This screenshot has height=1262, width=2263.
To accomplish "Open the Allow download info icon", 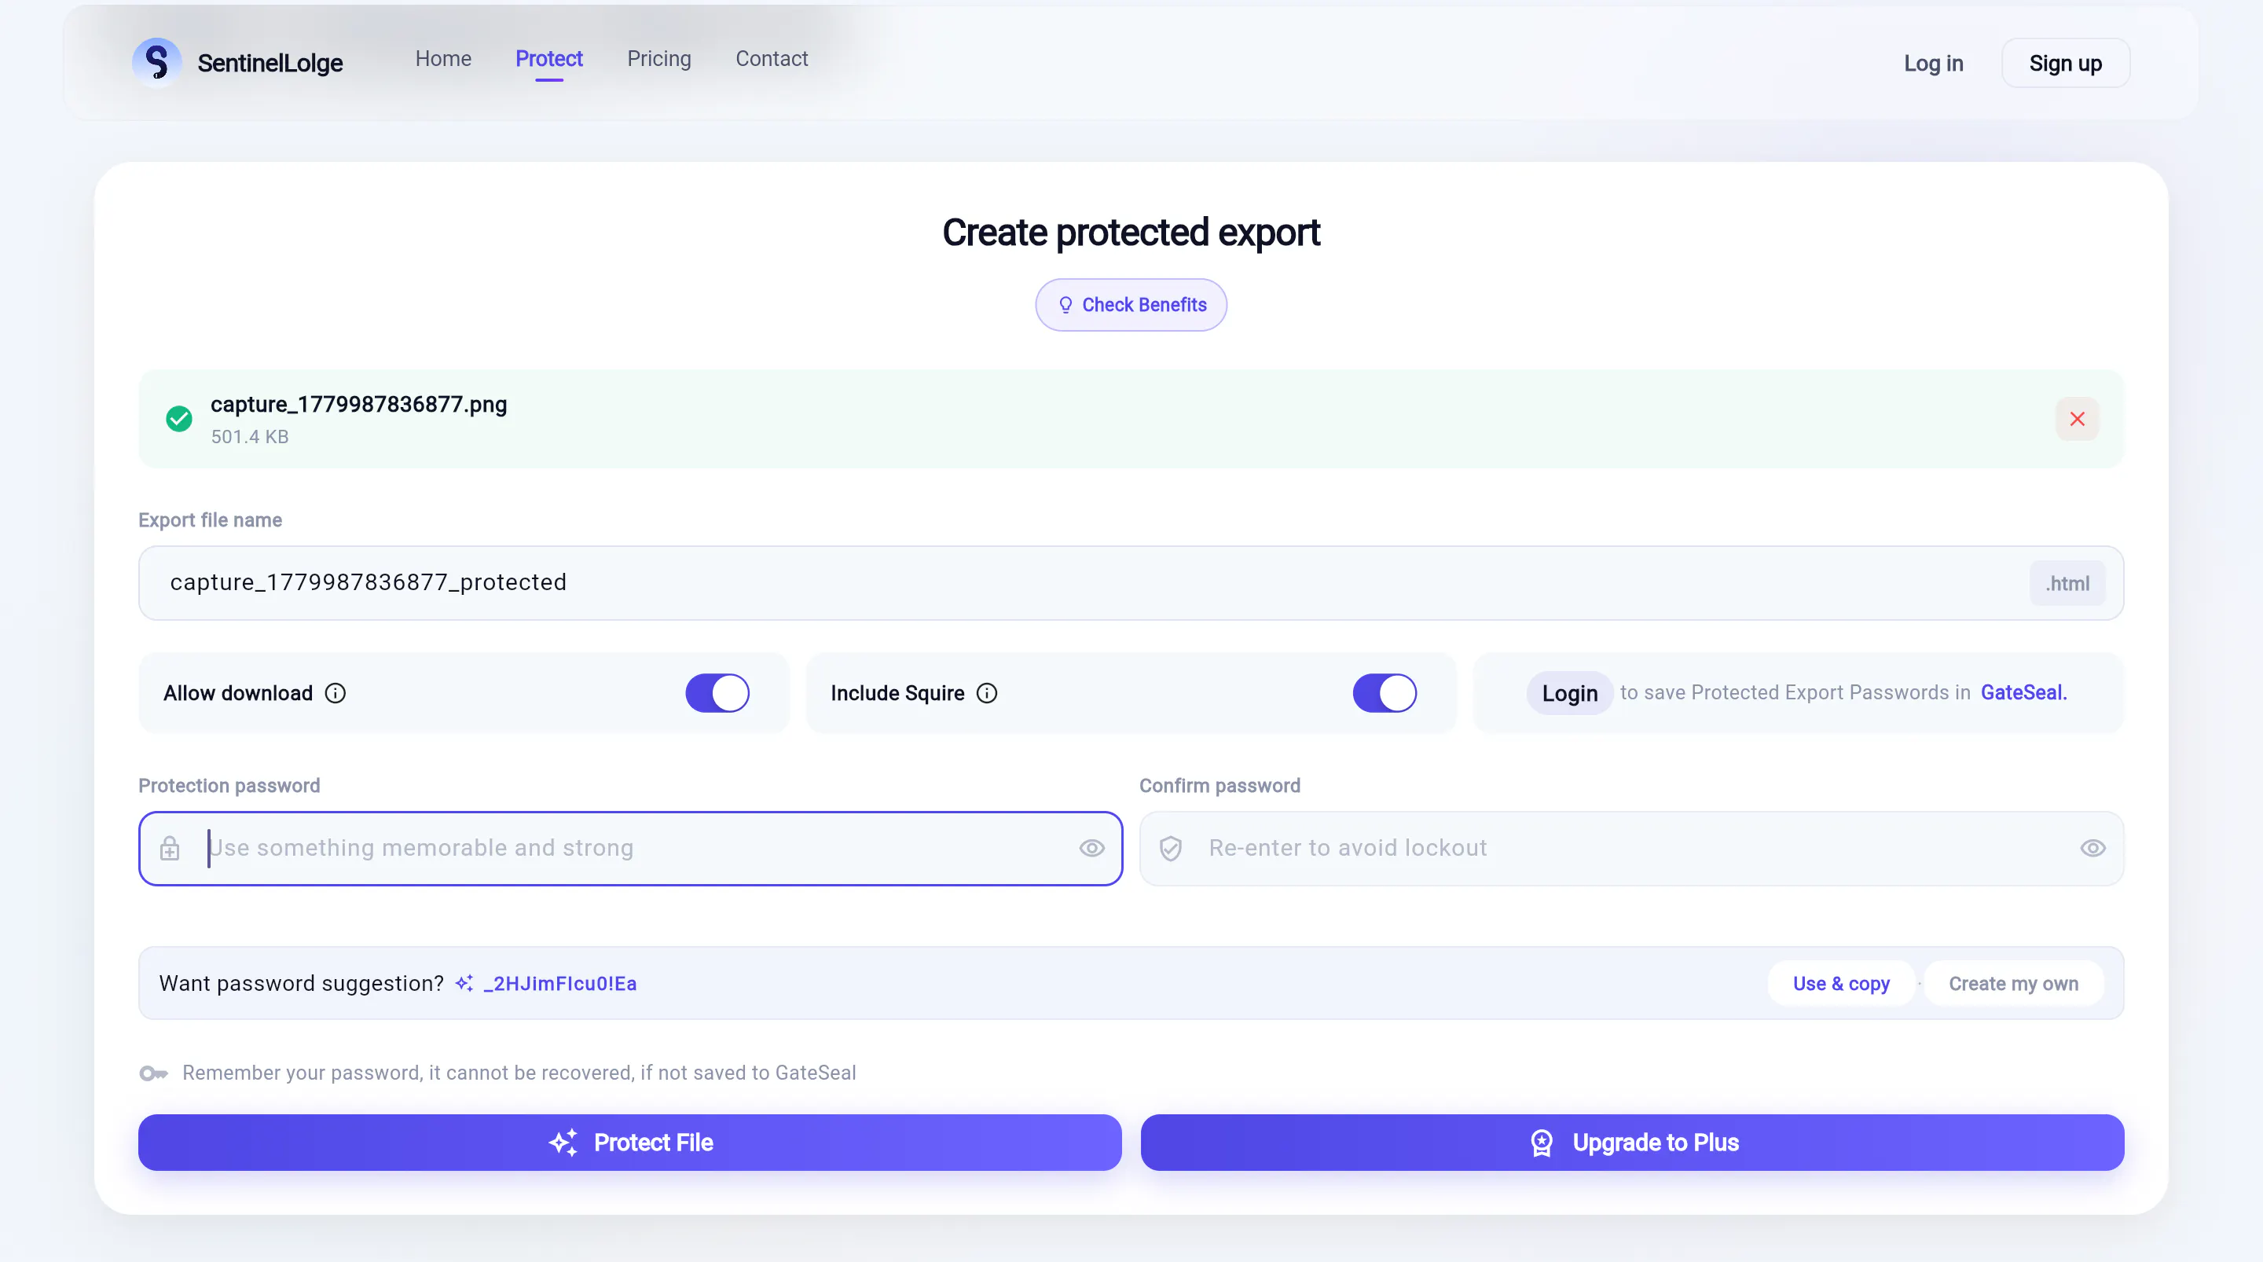I will [x=336, y=693].
